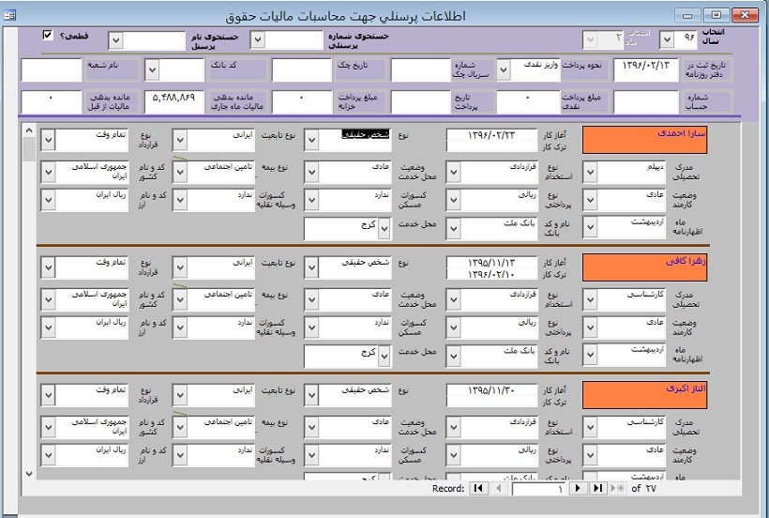Click the مانده بدهی مالیات از قبل field
The image size is (769, 518).
tap(52, 102)
